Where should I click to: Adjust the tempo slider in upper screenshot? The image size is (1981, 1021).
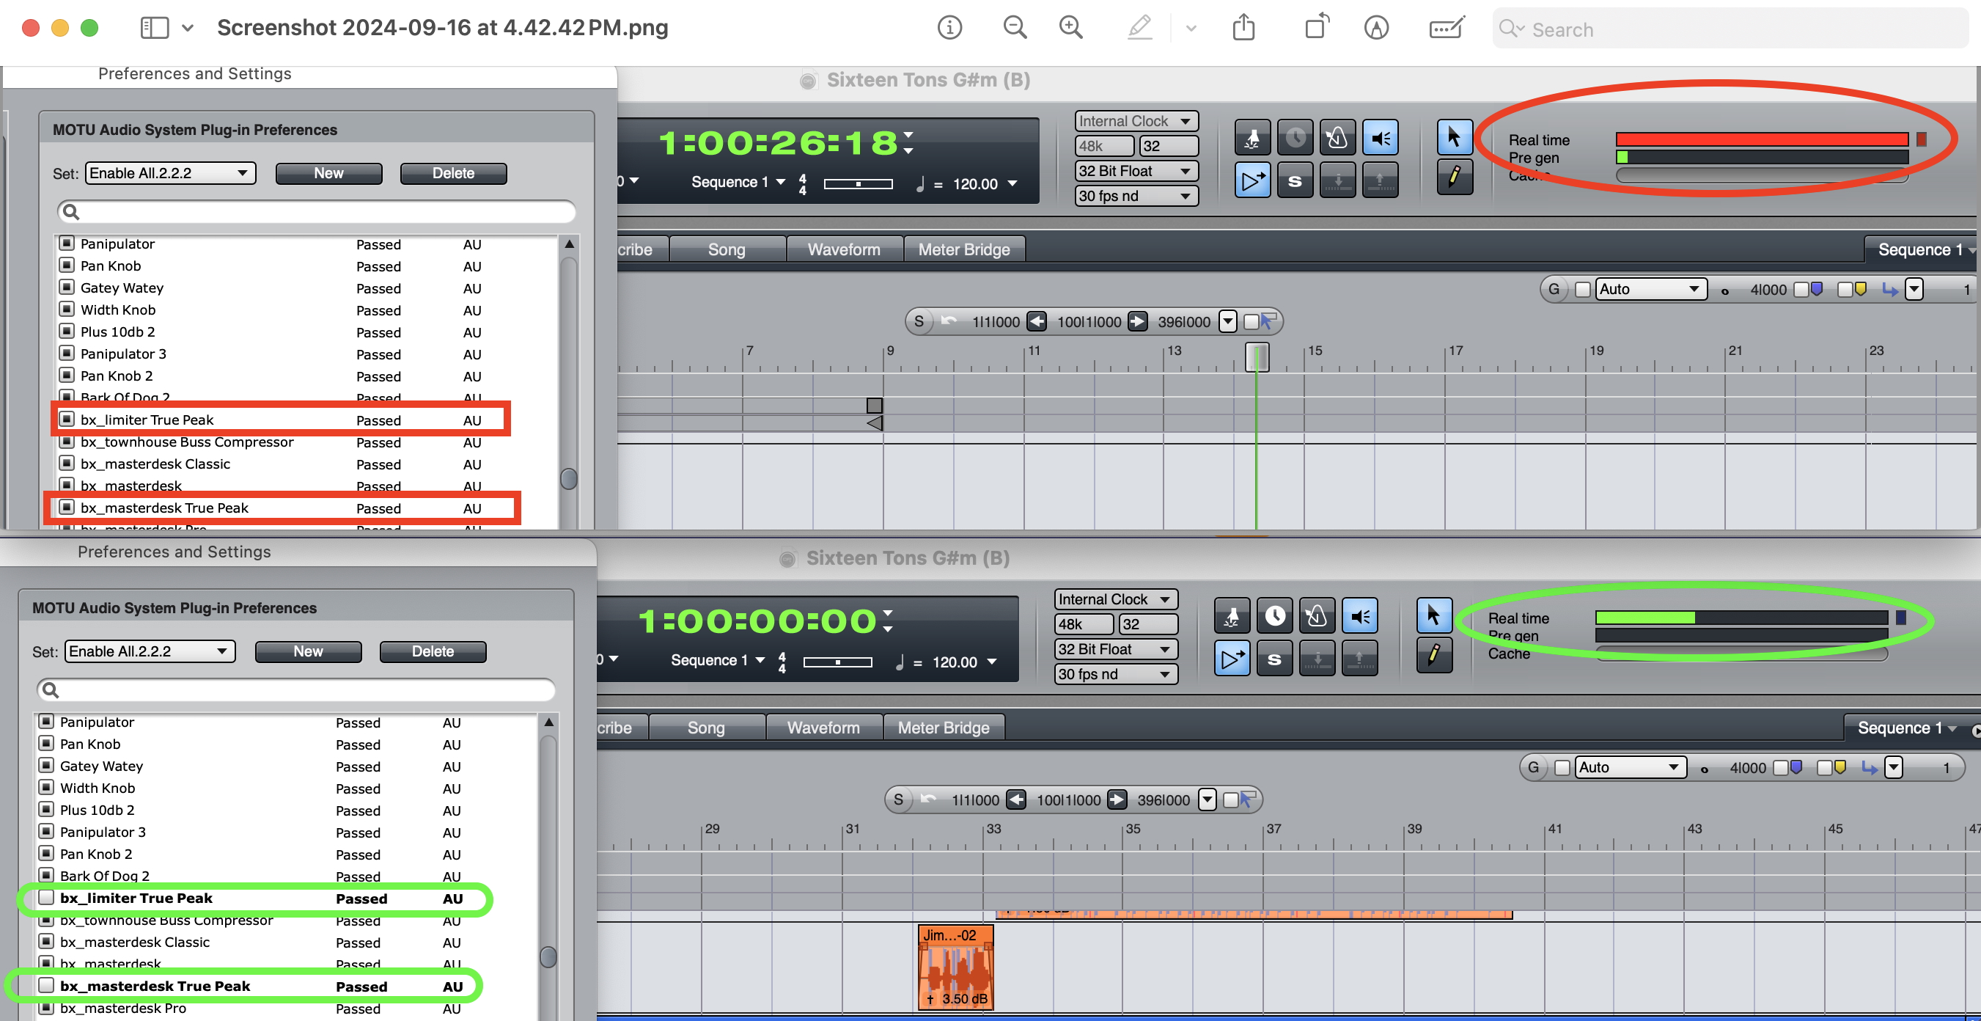tap(858, 184)
